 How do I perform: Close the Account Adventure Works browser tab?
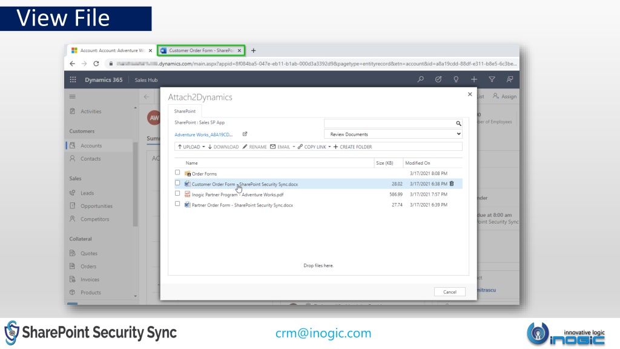(x=150, y=51)
